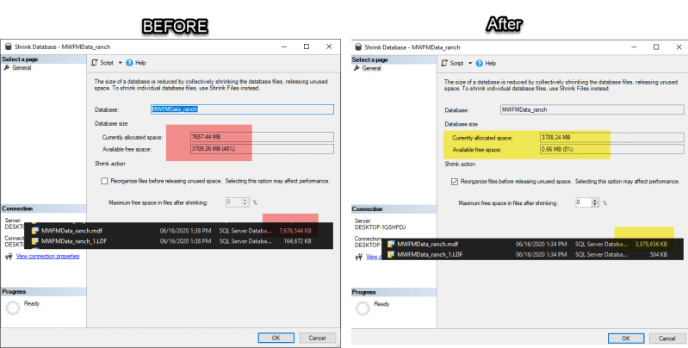Click the 164,672 KB file size
The image size is (688, 348).
(x=297, y=241)
